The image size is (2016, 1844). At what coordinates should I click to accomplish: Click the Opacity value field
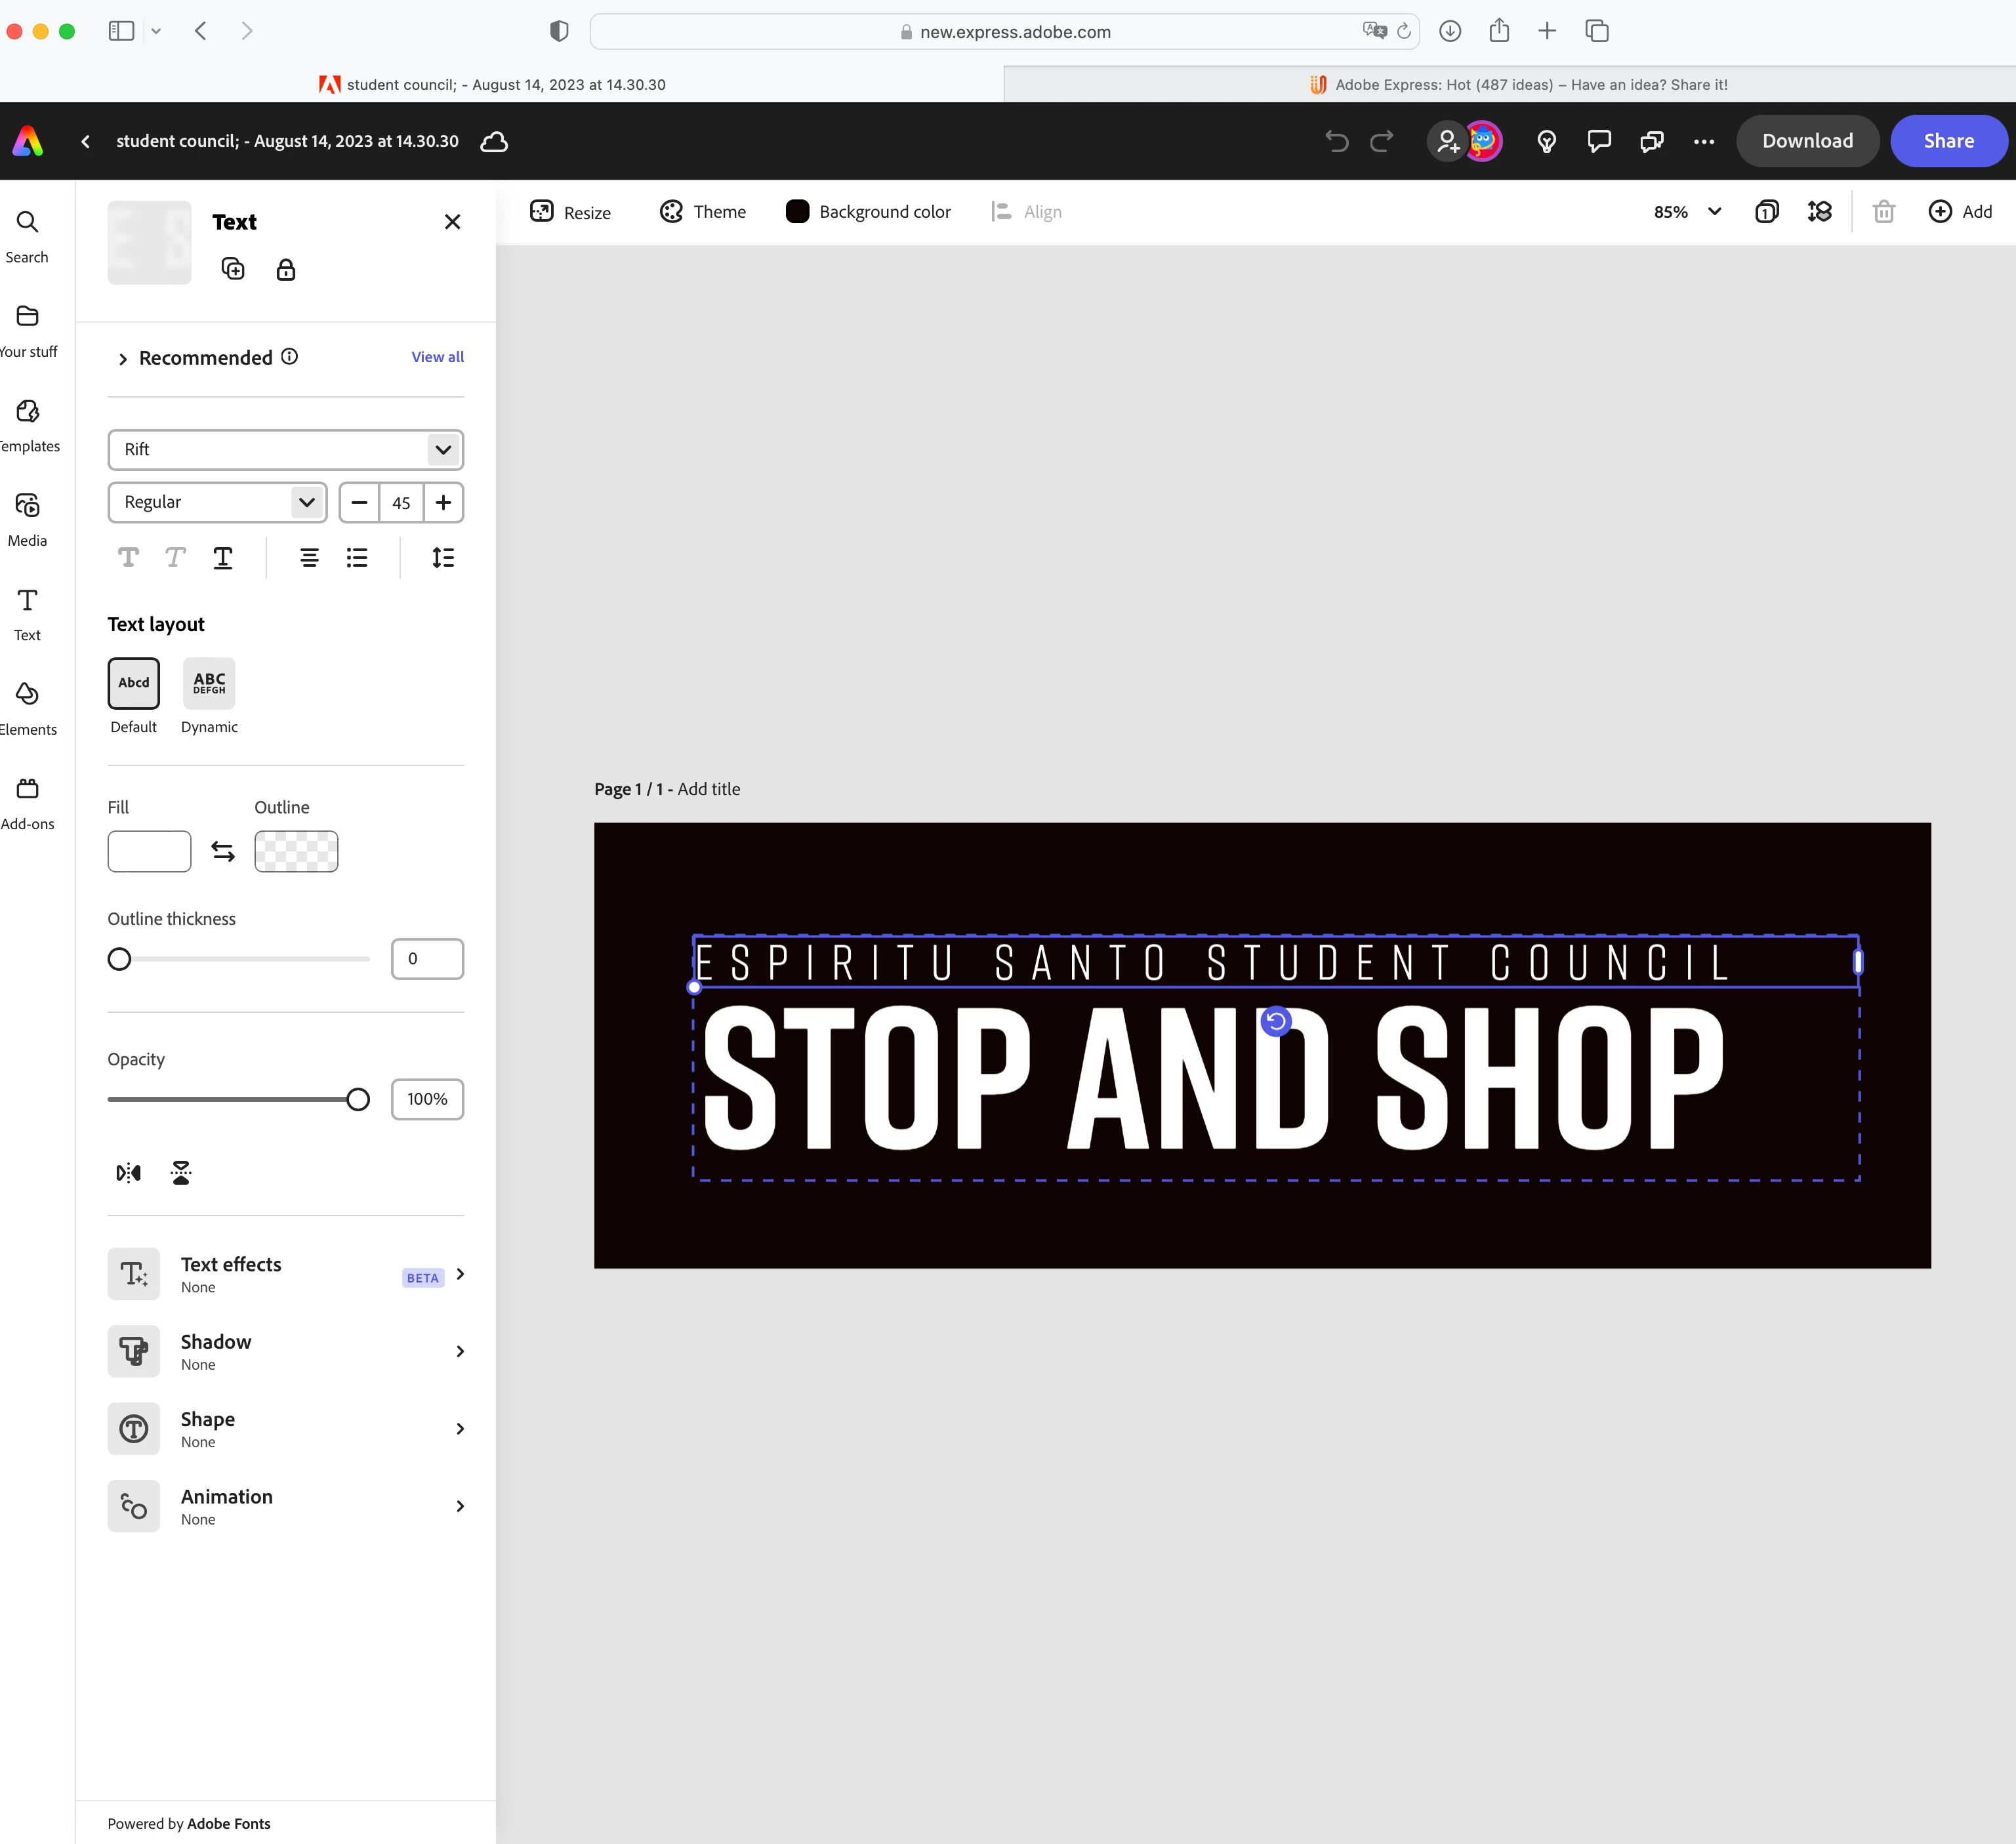tap(427, 1099)
